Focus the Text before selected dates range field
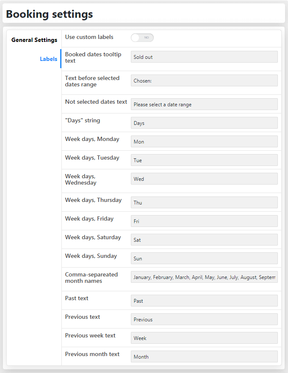Screen dimensions: 288x373 click(x=204, y=80)
